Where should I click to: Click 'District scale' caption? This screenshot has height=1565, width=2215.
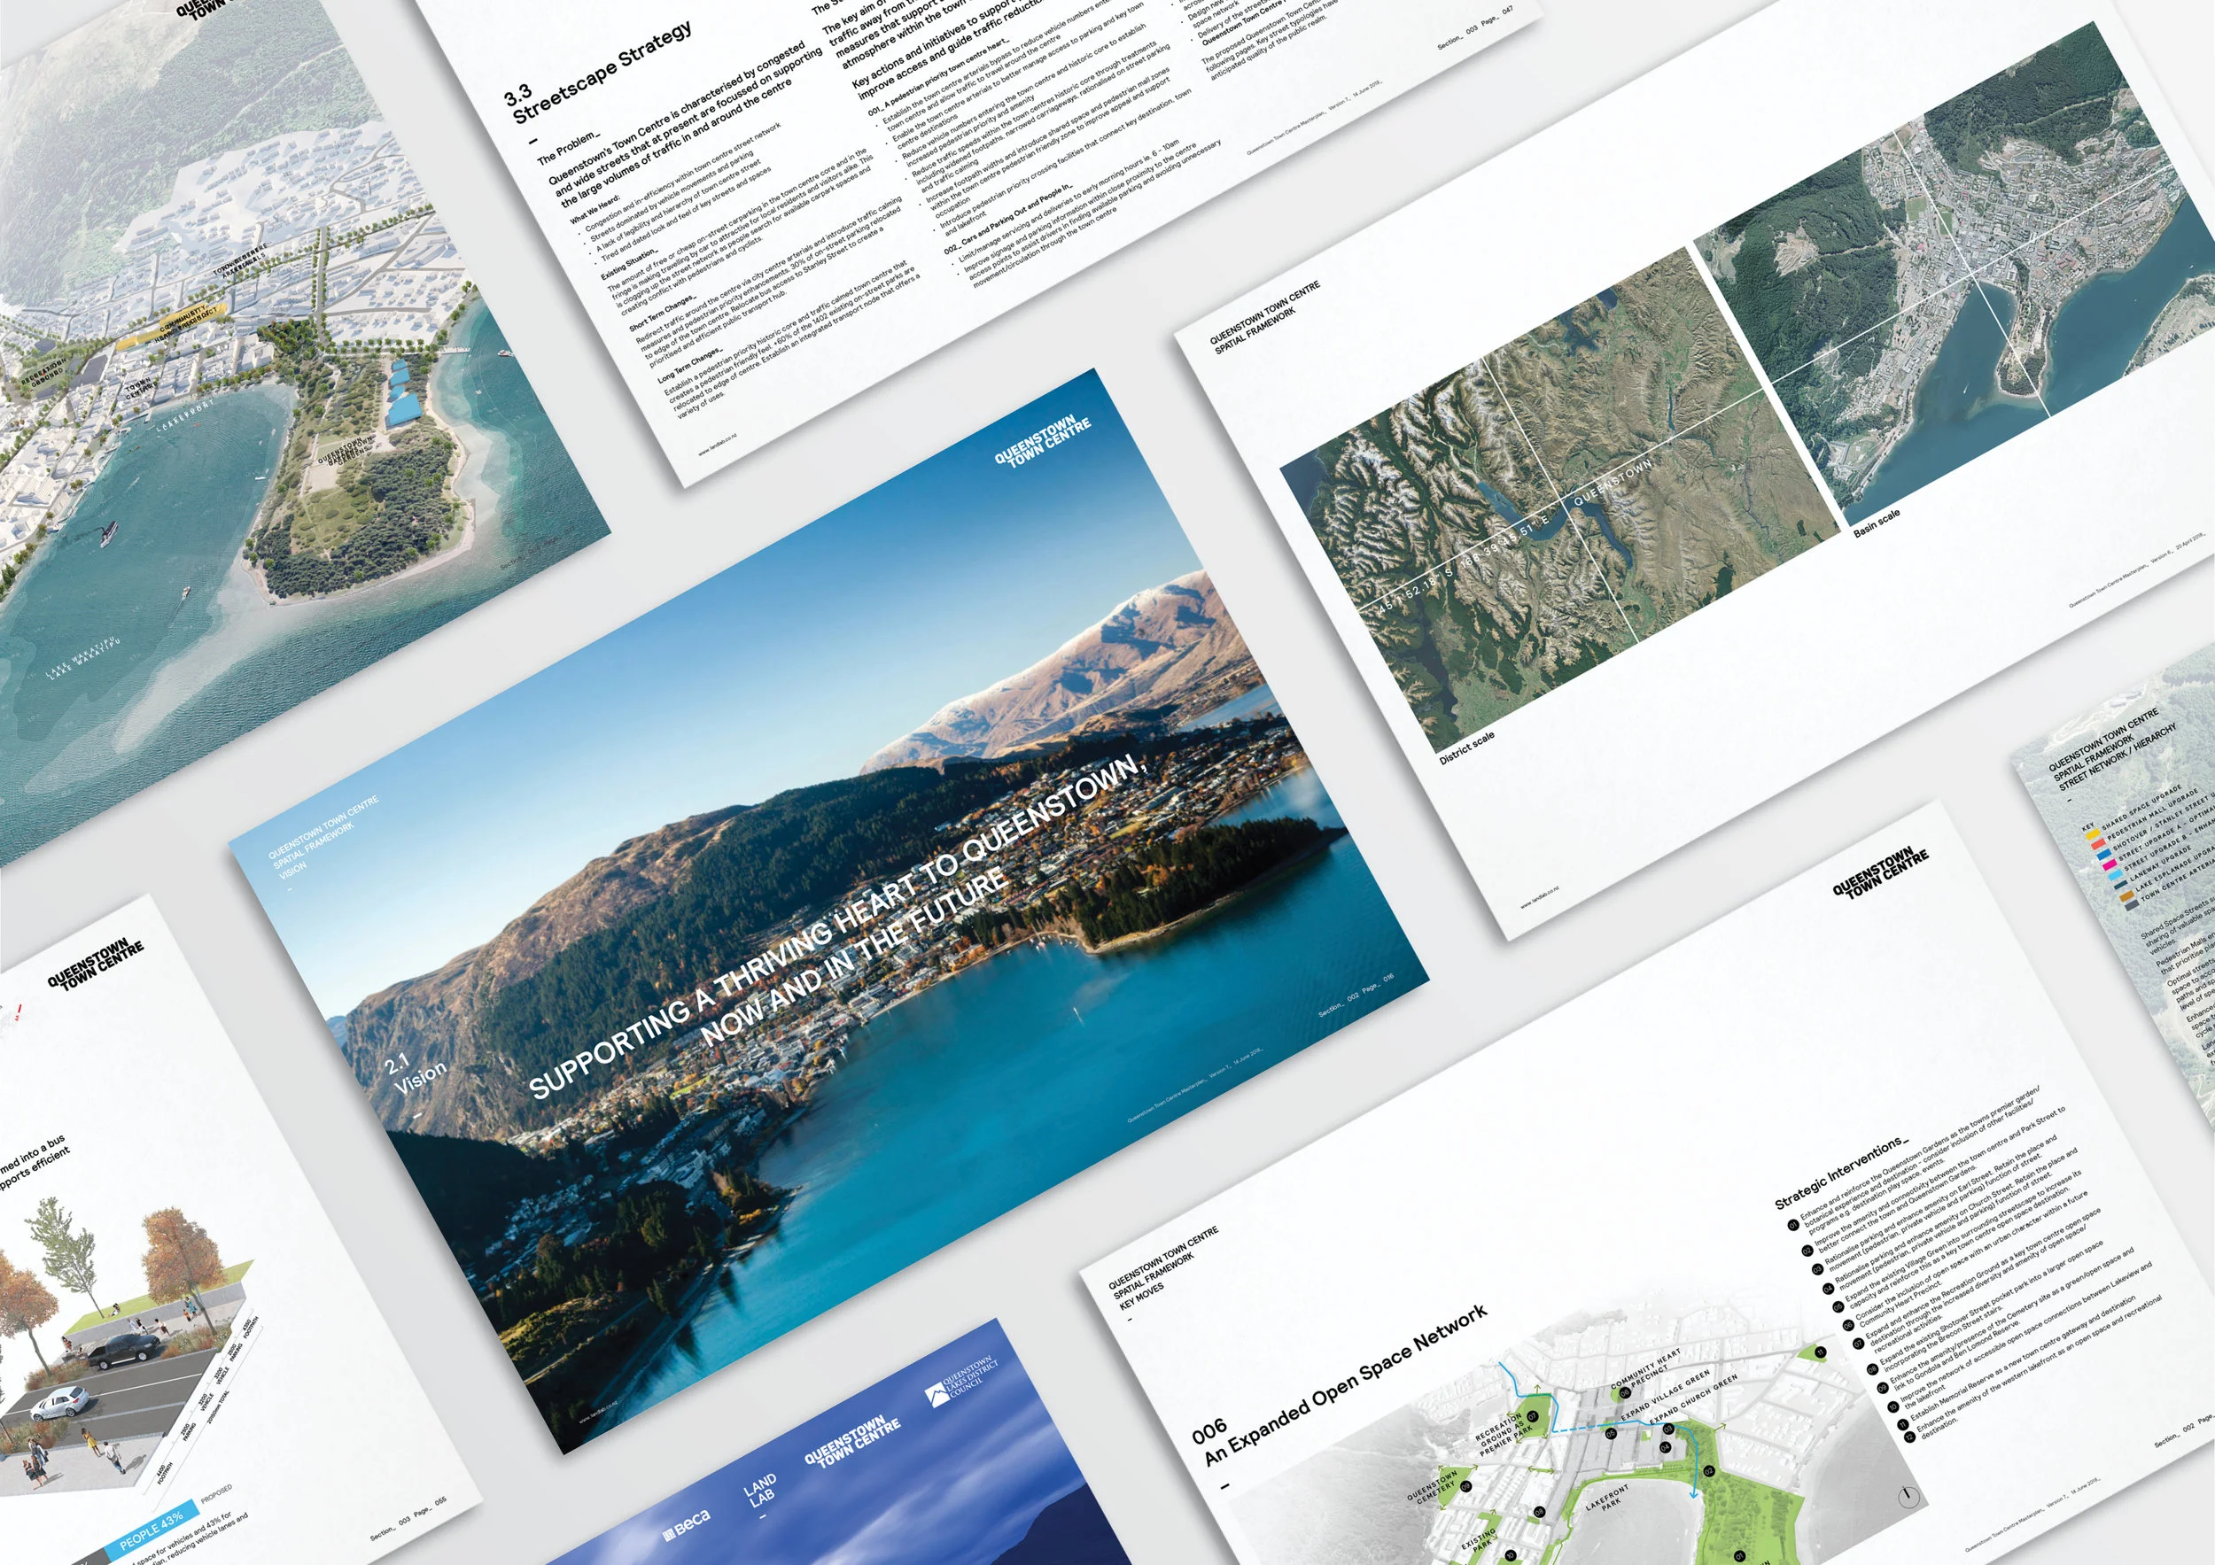[1466, 747]
